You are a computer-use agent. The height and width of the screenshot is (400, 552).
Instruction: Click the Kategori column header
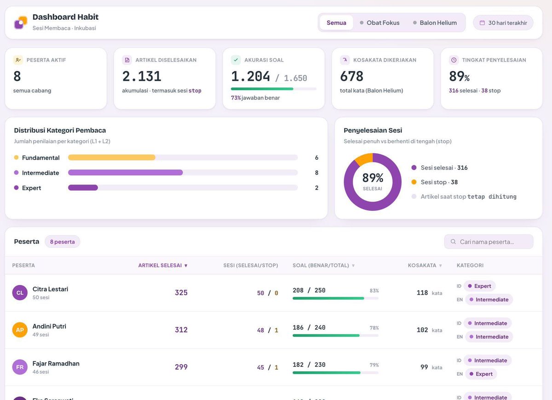[470, 265]
